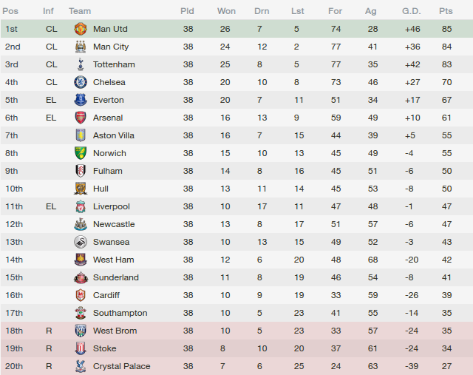The height and width of the screenshot is (375, 473).
Task: Select the West Ham table row
Action: (x=236, y=260)
